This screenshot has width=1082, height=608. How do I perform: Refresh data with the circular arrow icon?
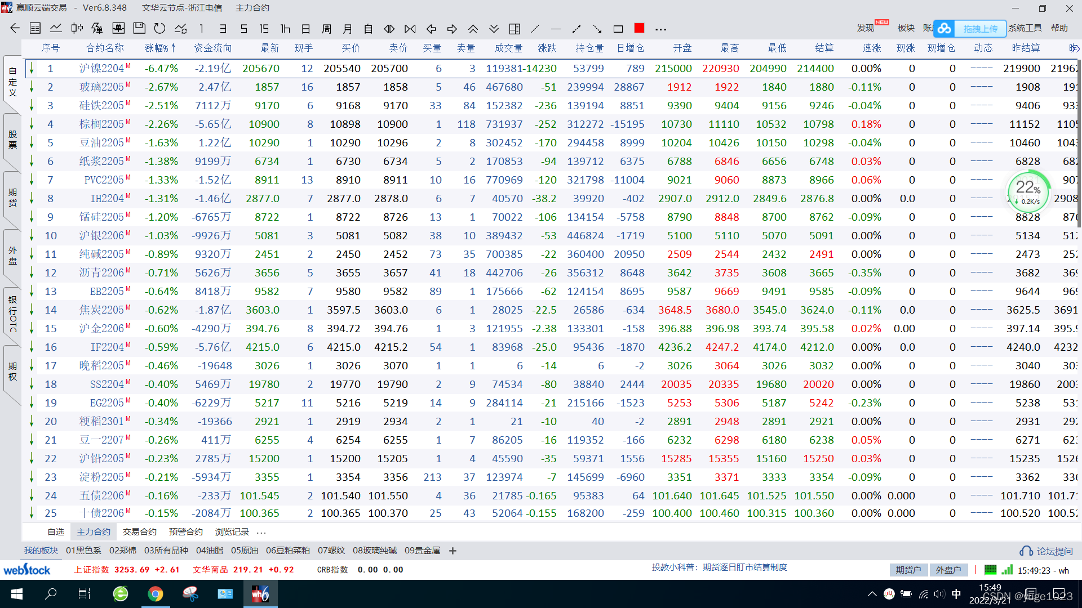[x=160, y=28]
